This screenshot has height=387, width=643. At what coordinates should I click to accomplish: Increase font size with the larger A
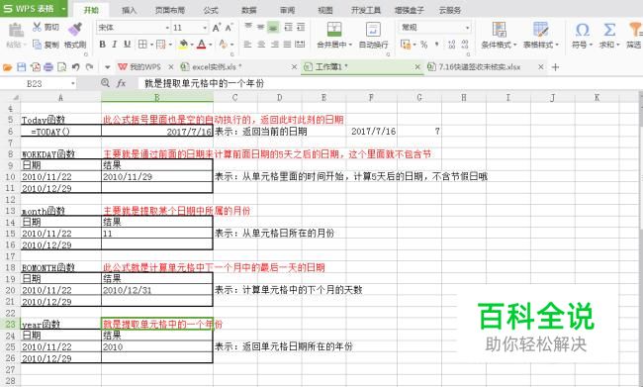pos(216,28)
